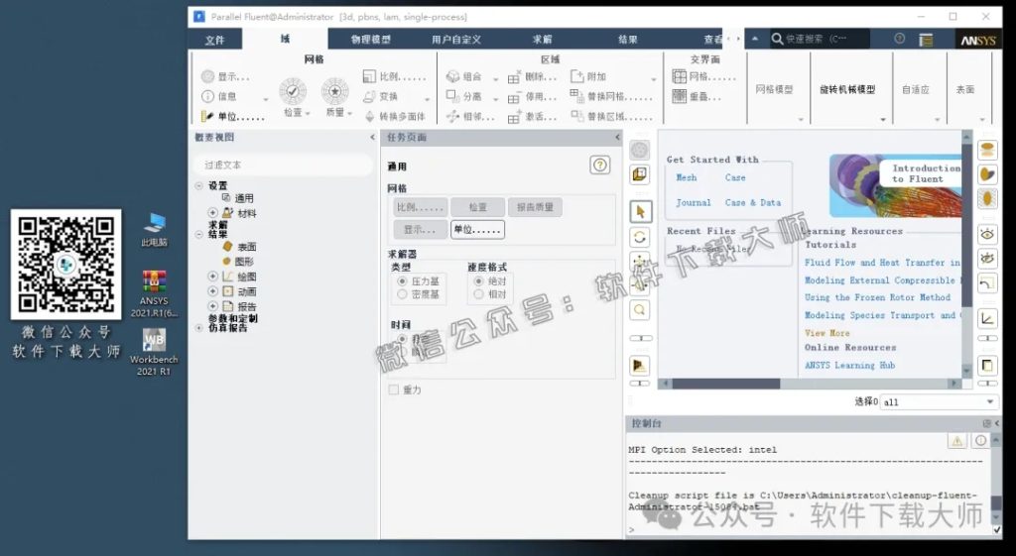Enable the 重力 (Gravity) checkbox
Screen dimensions: 1016x556
tap(393, 389)
